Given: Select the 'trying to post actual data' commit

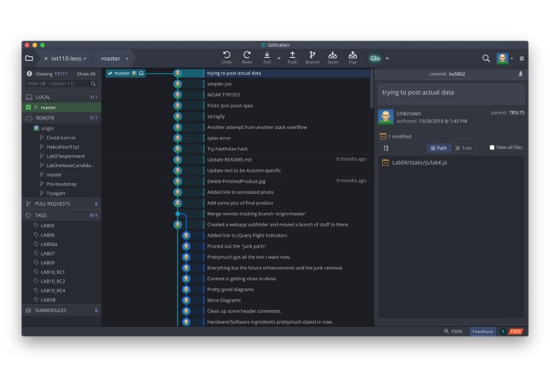Looking at the screenshot, I should pyautogui.click(x=287, y=73).
